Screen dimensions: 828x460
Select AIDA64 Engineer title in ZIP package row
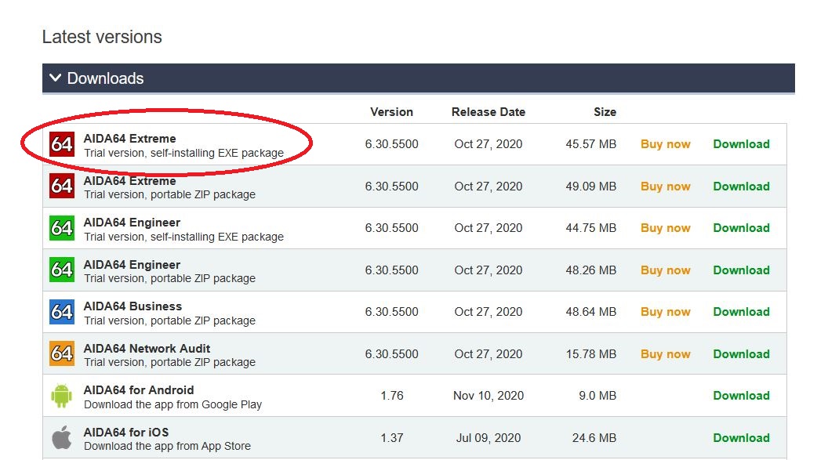click(132, 264)
